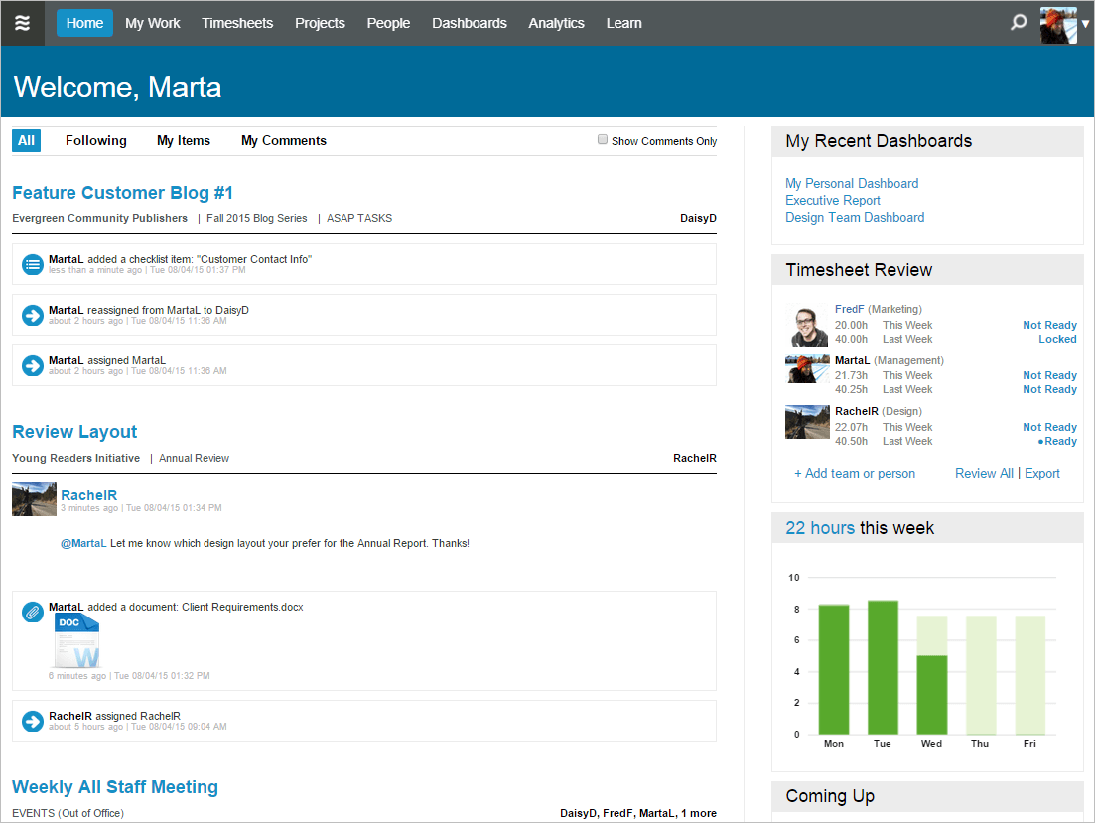The image size is (1095, 823).
Task: Open the Feature Customer Blog #1 title
Action: (x=122, y=193)
